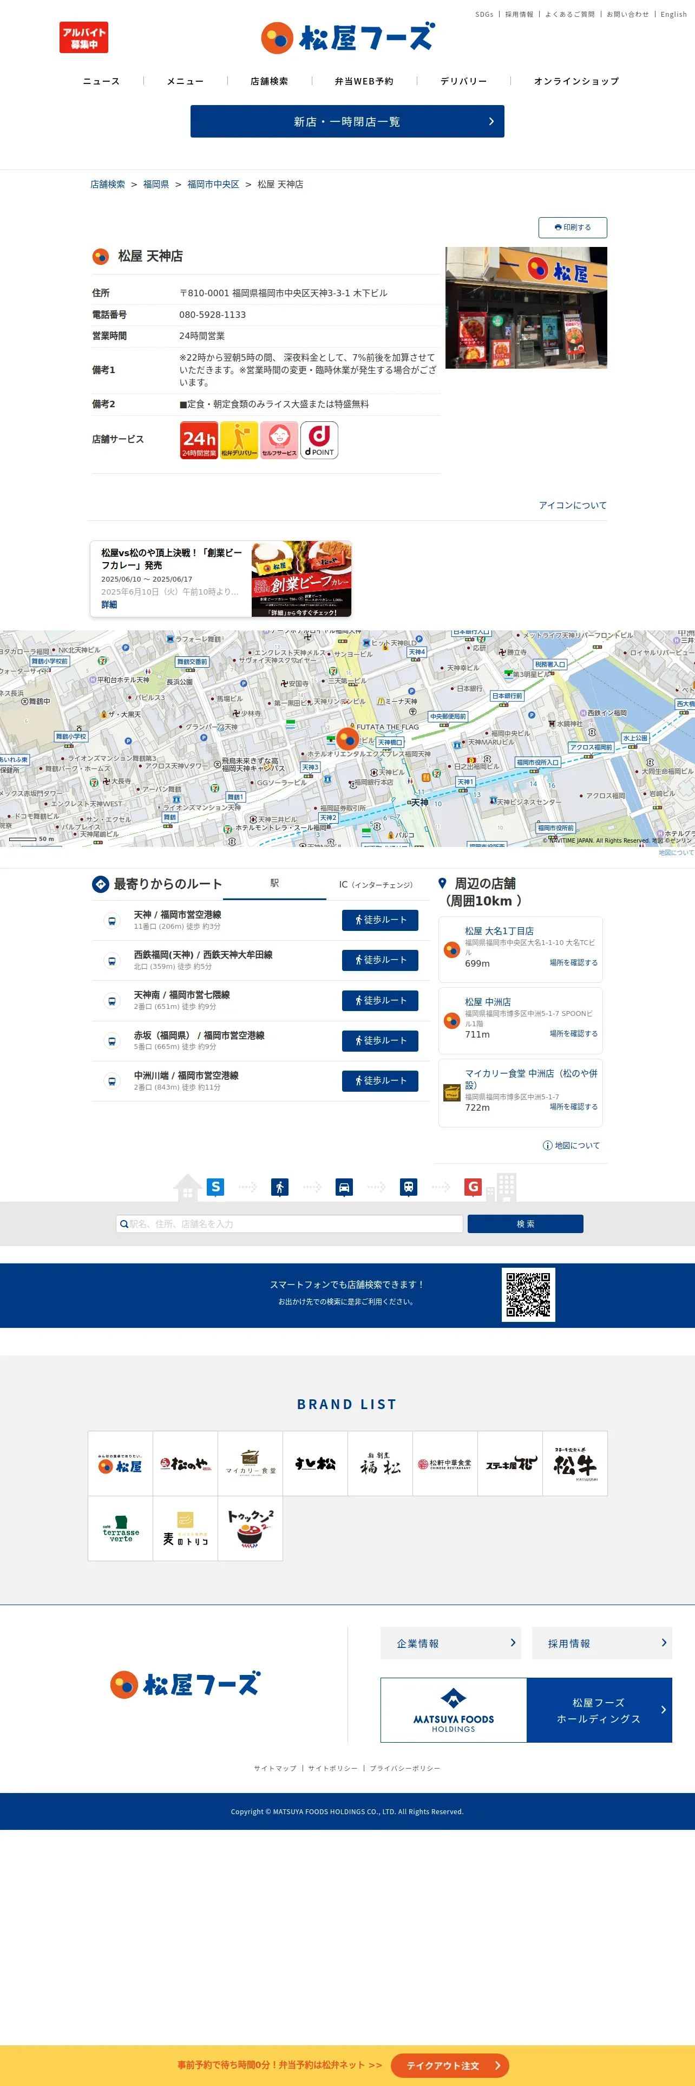695x2086 pixels.
Task: Open the 店舗検索 breadcrumb link
Action: (108, 185)
